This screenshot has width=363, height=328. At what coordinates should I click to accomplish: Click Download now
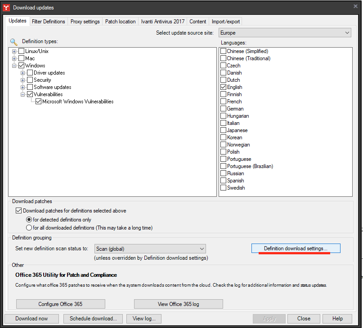(x=31, y=319)
